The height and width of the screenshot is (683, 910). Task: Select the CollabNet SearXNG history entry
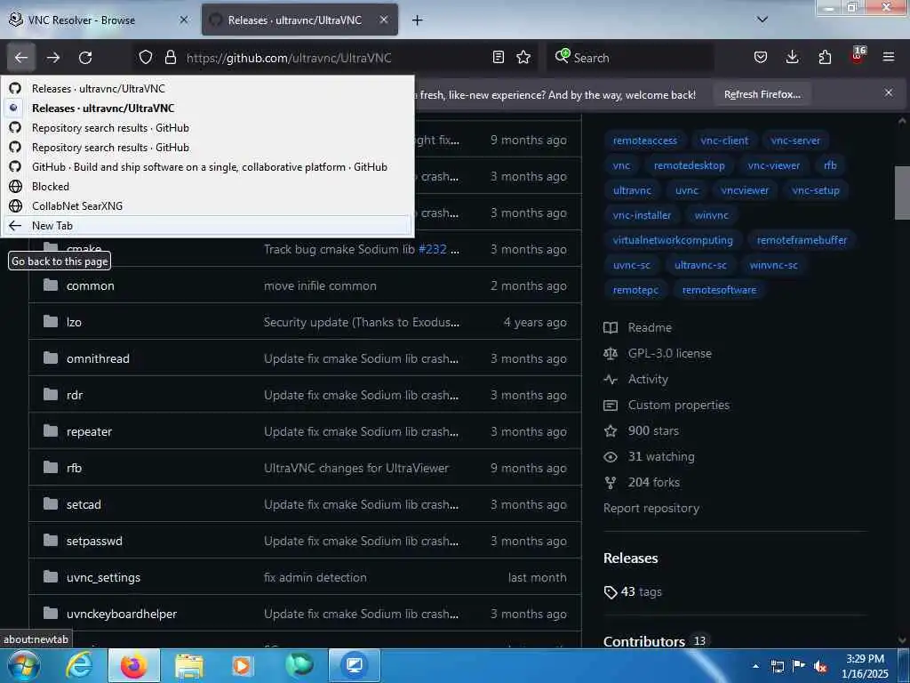[x=208, y=206]
